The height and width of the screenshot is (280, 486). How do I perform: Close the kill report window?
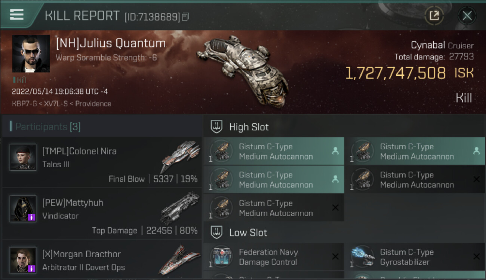[x=467, y=16]
